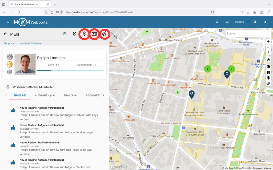Toggle notifications with crossed bell icon
273x170 pixels.
[x=85, y=34]
